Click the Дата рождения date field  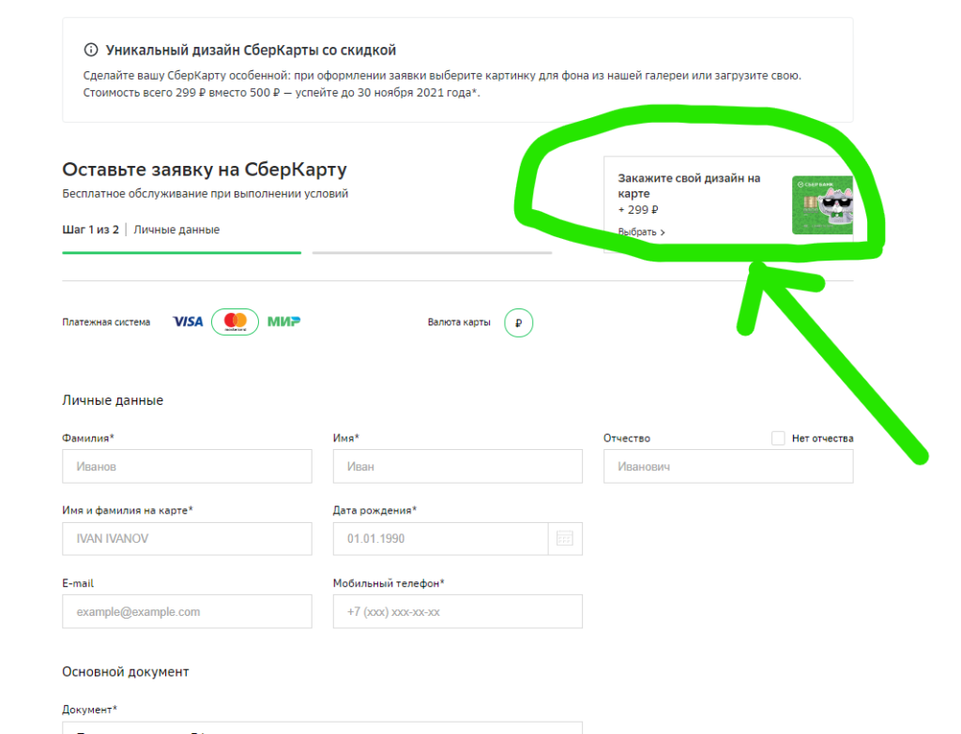441,539
